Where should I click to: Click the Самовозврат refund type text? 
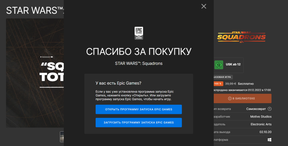[x=256, y=109]
